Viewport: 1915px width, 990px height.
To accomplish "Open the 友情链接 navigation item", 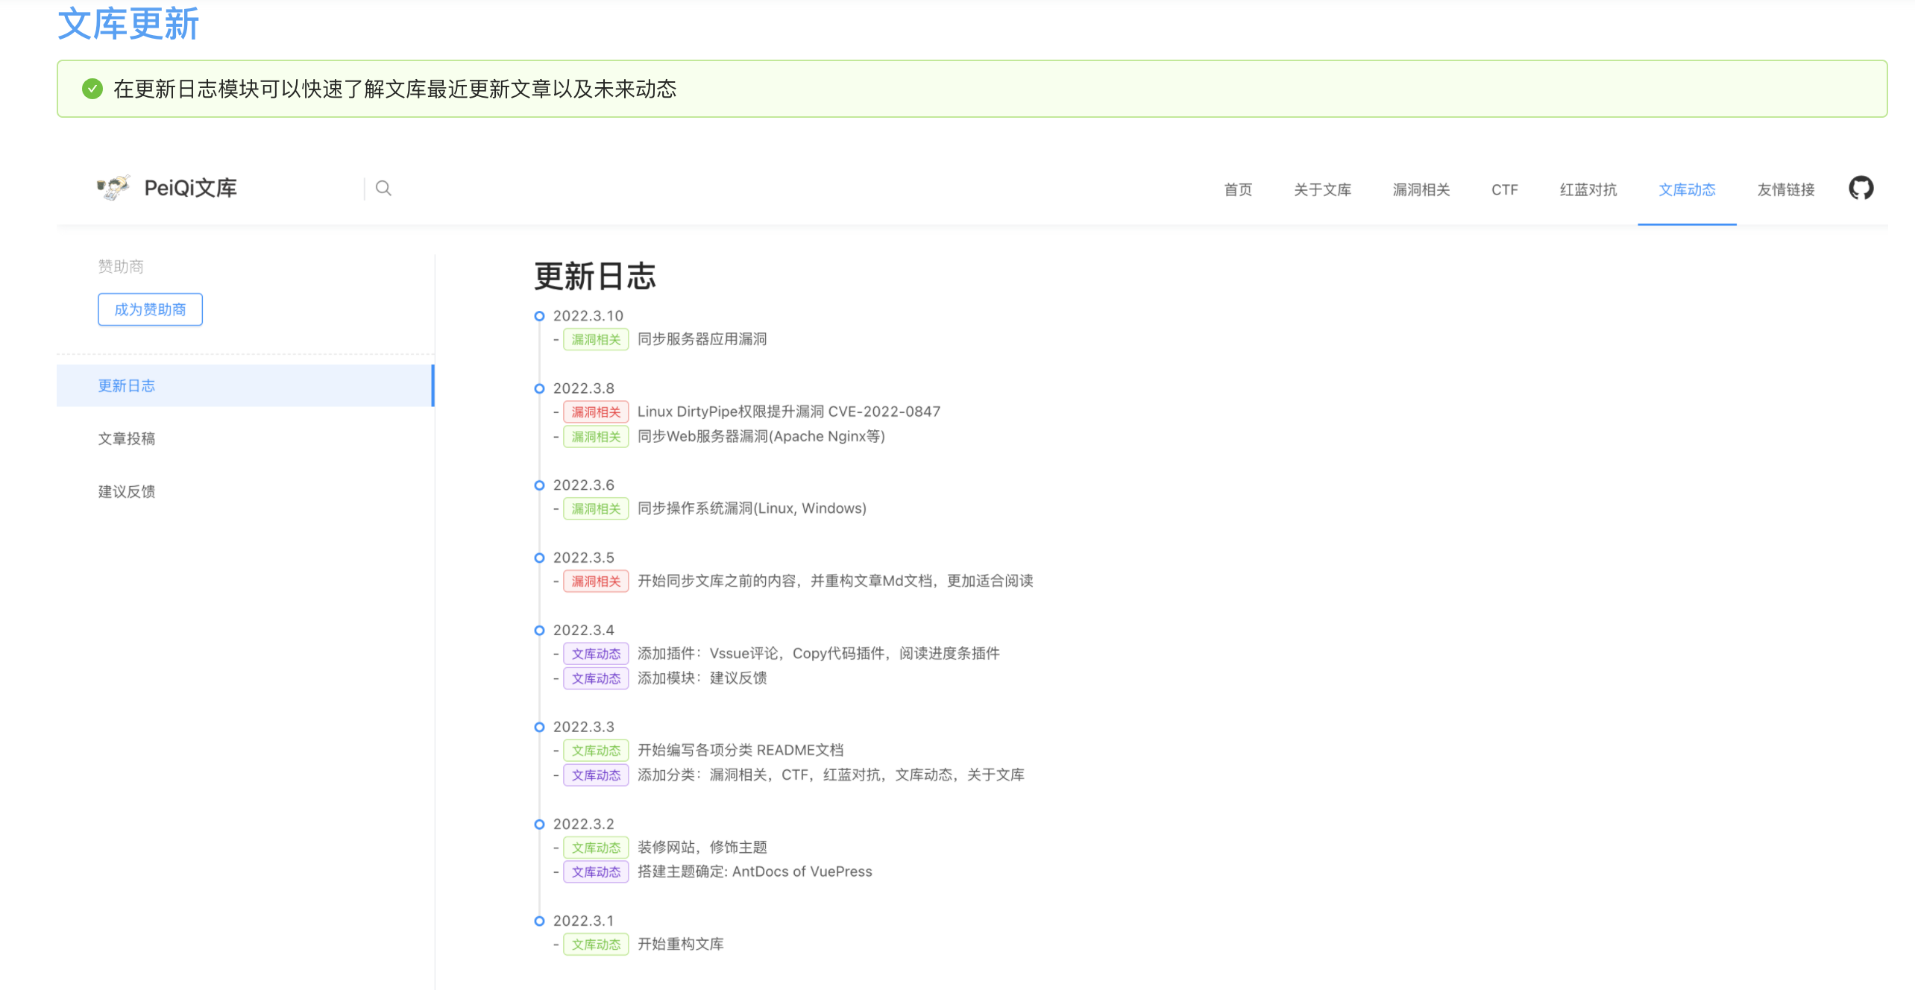I will [x=1785, y=189].
